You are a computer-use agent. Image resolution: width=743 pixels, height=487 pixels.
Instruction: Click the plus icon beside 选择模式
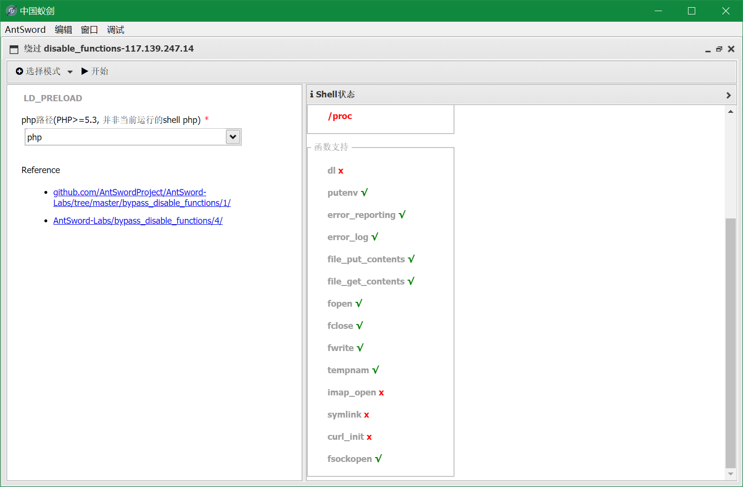pyautogui.click(x=19, y=71)
